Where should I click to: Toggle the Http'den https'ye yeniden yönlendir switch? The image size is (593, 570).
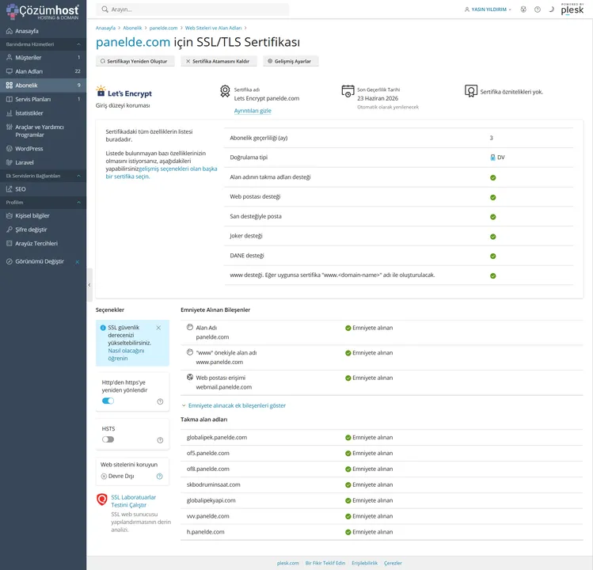click(x=108, y=401)
